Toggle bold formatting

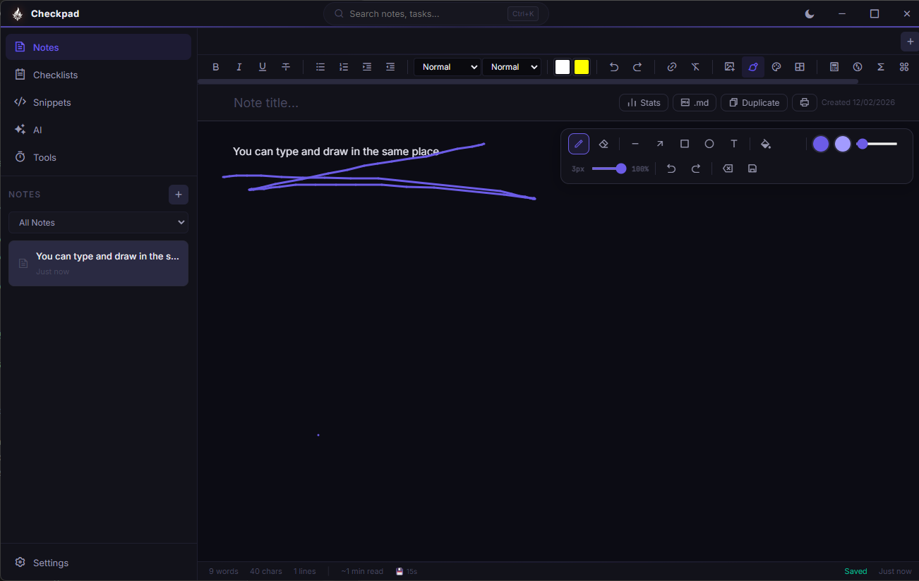(x=216, y=67)
